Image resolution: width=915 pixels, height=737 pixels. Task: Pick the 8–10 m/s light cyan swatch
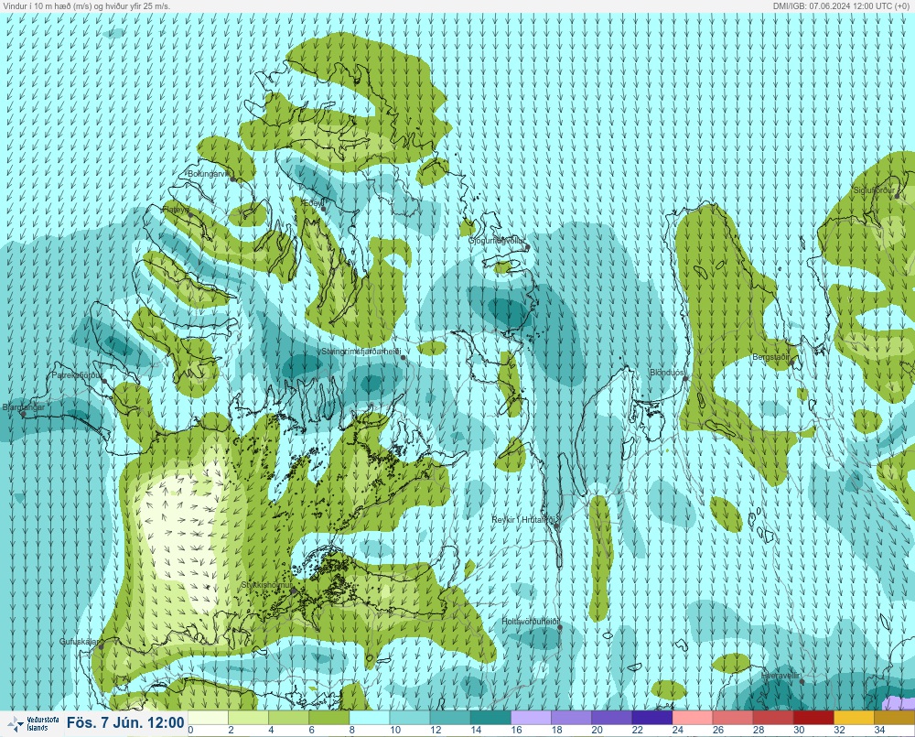(370, 718)
